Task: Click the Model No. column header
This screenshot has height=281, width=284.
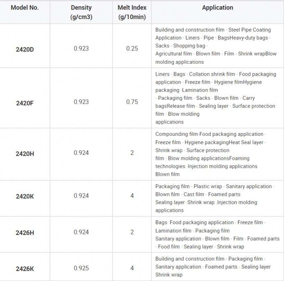Action: point(25,8)
